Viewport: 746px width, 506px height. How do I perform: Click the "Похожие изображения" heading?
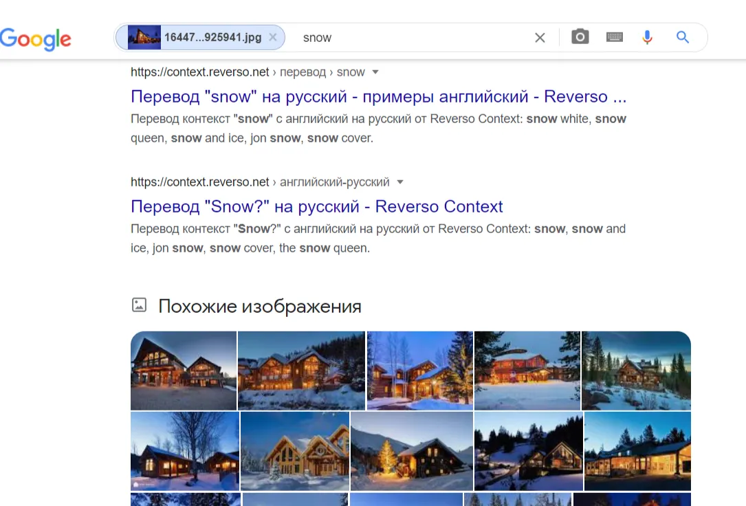pyautogui.click(x=260, y=306)
